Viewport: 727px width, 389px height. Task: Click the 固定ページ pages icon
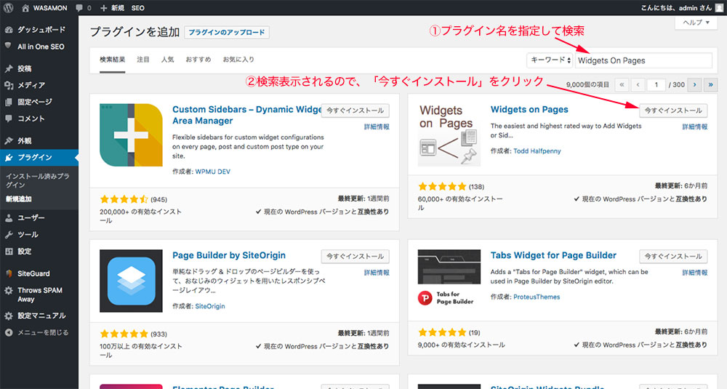(x=9, y=102)
